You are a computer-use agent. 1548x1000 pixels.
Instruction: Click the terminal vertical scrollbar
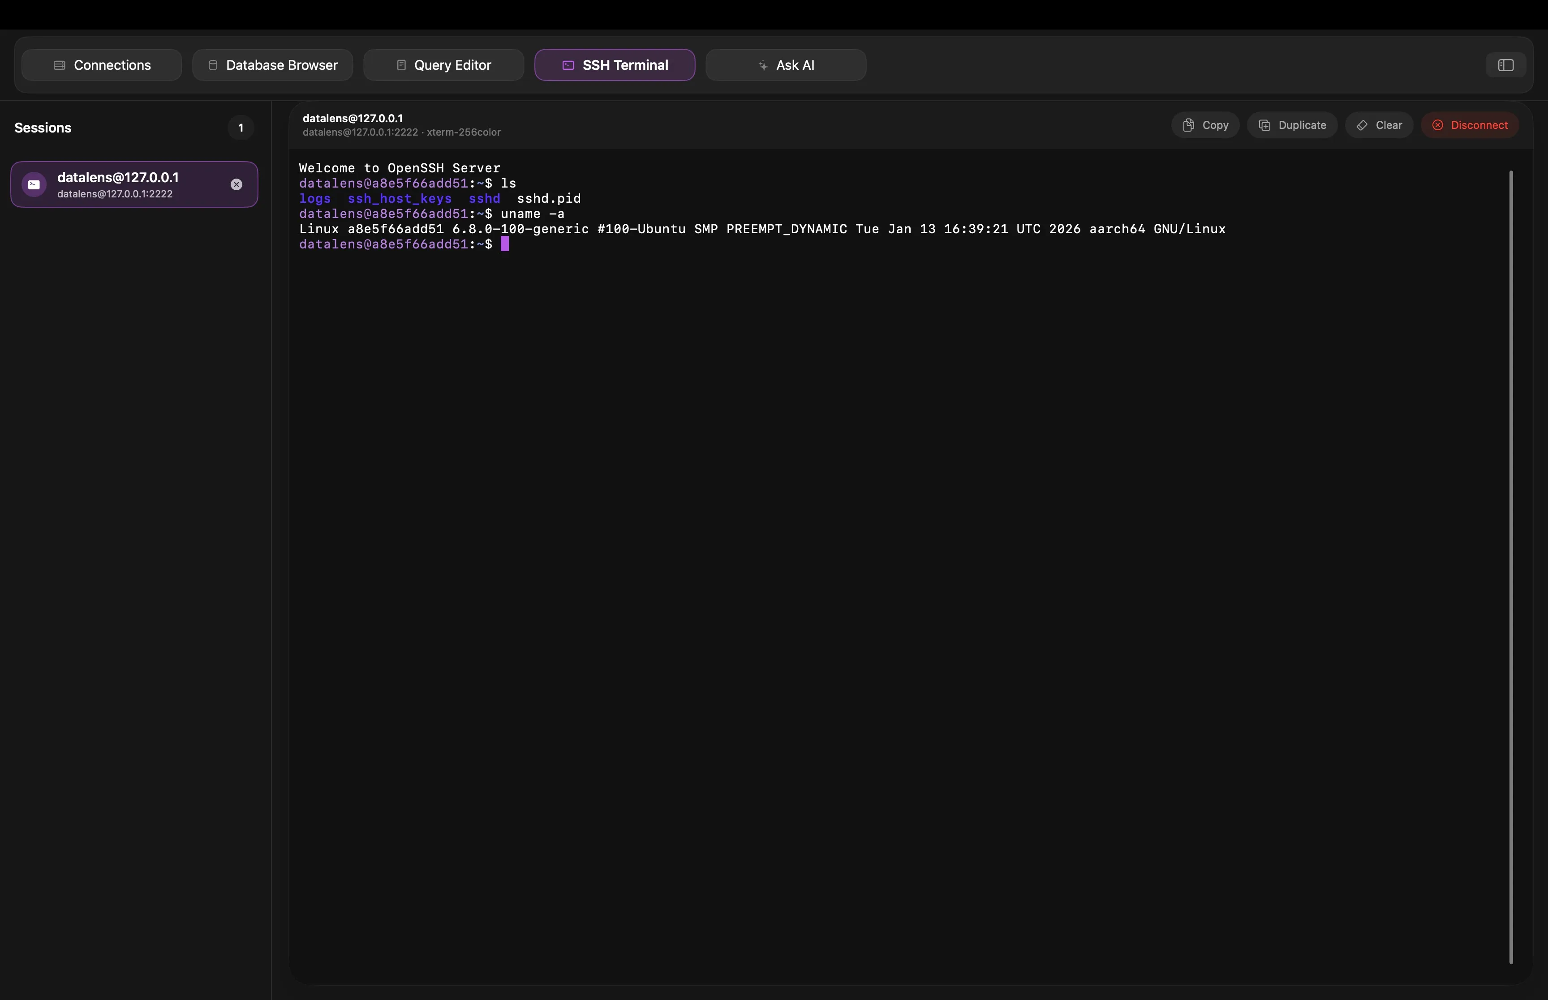[1511, 567]
